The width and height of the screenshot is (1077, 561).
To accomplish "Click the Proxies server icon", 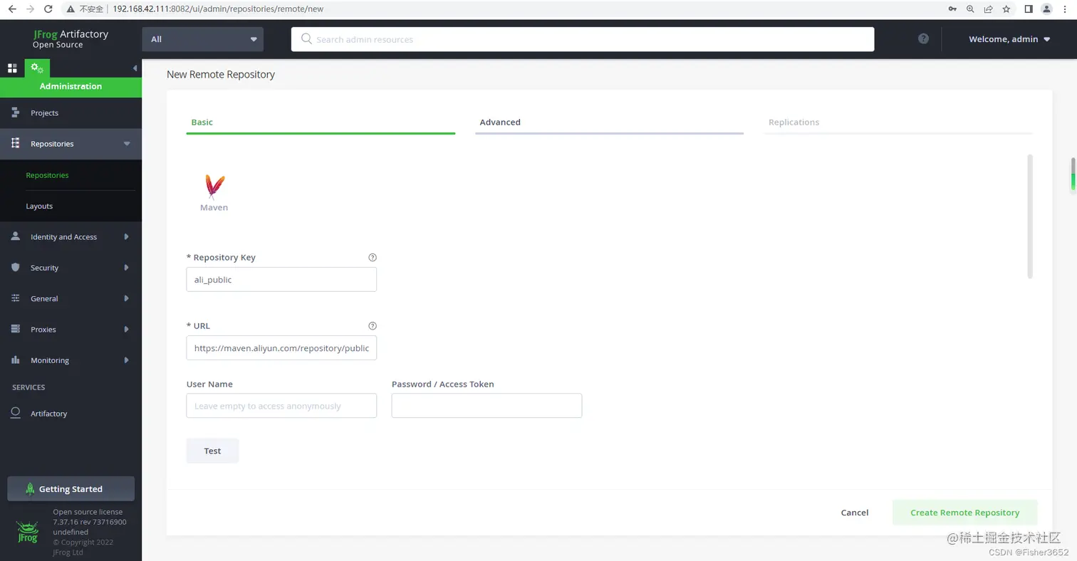I will 16,329.
